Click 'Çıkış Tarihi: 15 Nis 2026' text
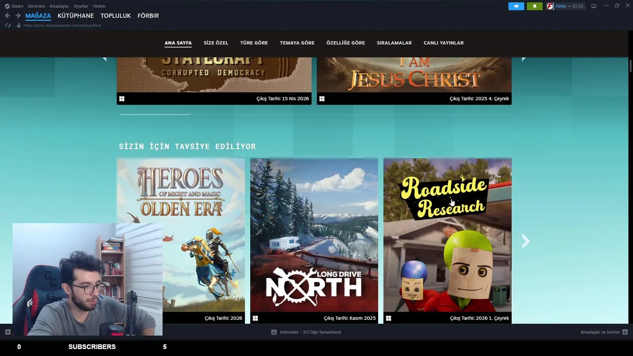This screenshot has height=356, width=633. (282, 98)
